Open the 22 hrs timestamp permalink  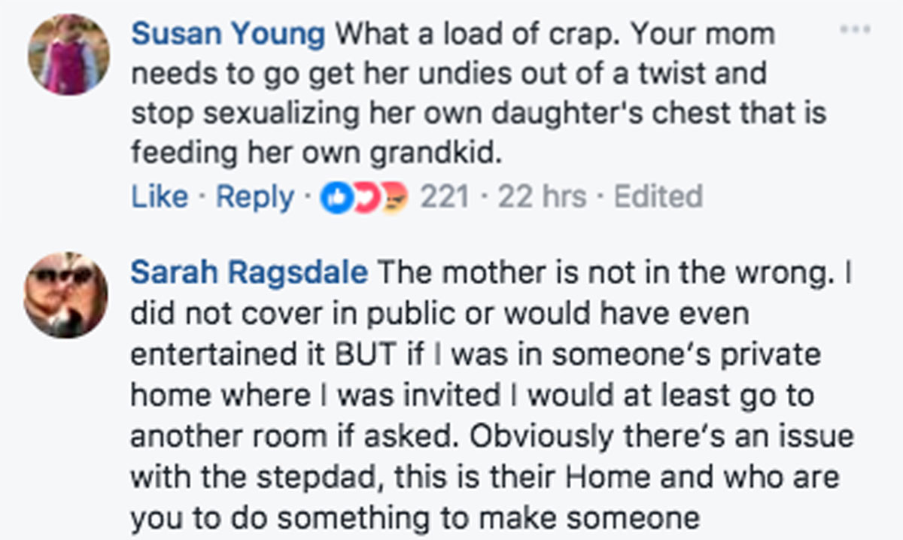coord(542,197)
